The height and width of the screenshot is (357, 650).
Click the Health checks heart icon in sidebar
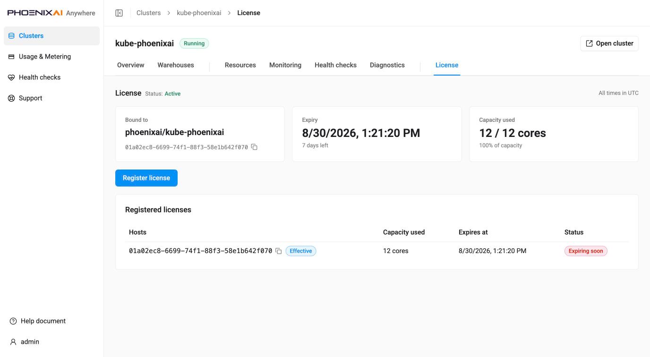11,77
